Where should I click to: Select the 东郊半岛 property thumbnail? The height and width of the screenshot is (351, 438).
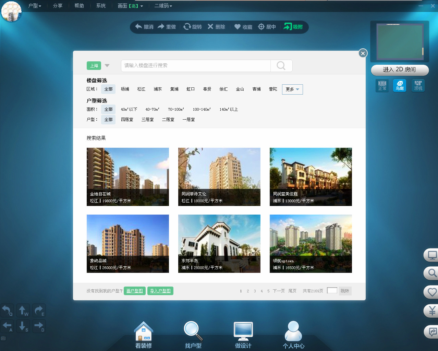pyautogui.click(x=219, y=243)
